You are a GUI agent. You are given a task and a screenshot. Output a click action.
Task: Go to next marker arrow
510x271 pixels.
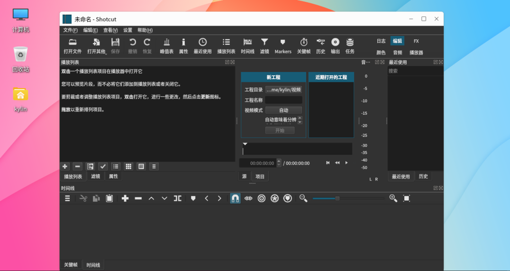(219, 198)
